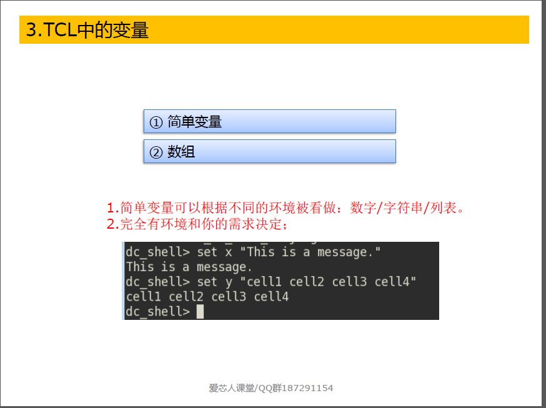Click the red line 2.完全有环境和你的需求决定
The width and height of the screenshot is (546, 408).
tap(197, 224)
